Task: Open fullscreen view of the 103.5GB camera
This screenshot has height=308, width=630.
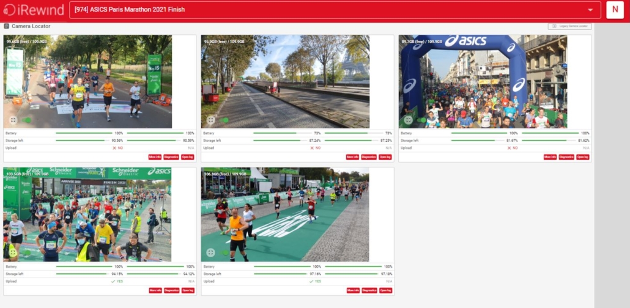Action: pos(13,252)
